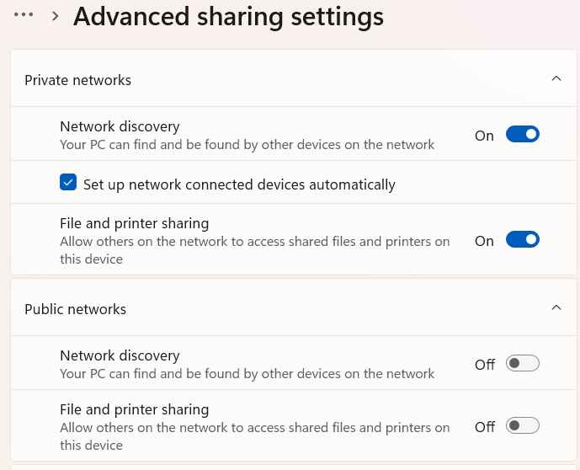
Task: Open the breadcrumb ellipsis menu
Action: 24,15
